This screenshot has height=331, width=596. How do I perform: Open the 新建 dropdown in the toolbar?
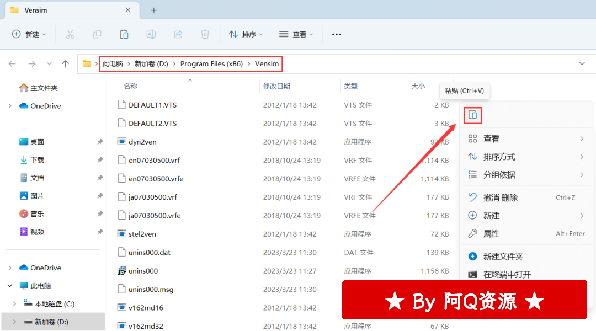[29, 34]
